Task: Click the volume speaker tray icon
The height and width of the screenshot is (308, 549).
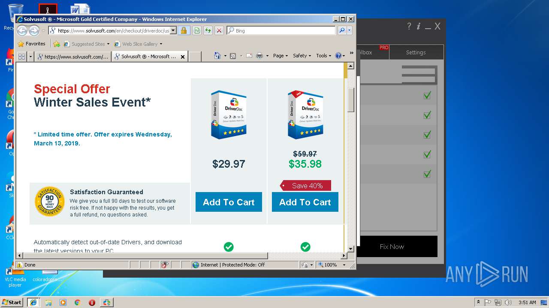Action: 508,302
